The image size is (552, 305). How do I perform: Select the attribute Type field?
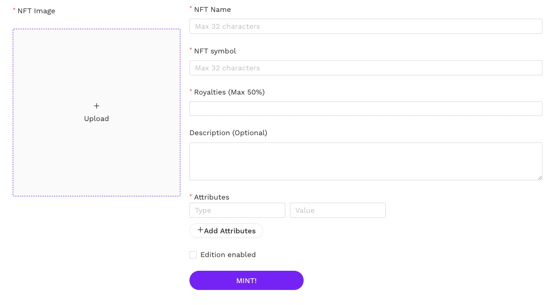[x=237, y=210]
